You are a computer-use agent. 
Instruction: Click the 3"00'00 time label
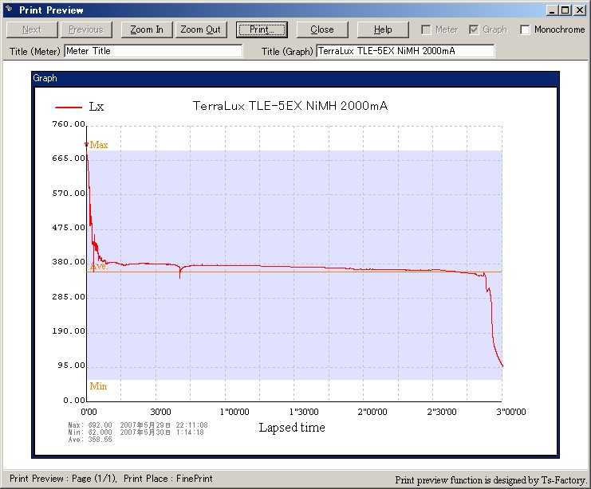pyautogui.click(x=511, y=412)
